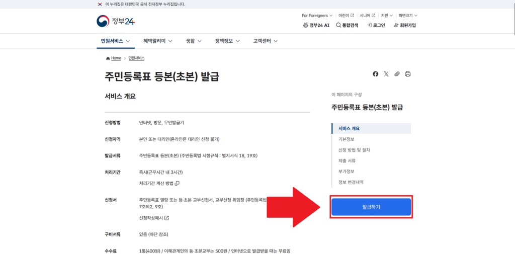The height and width of the screenshot is (254, 515).
Task: Open the 어린이 external site link
Action: 346,16
